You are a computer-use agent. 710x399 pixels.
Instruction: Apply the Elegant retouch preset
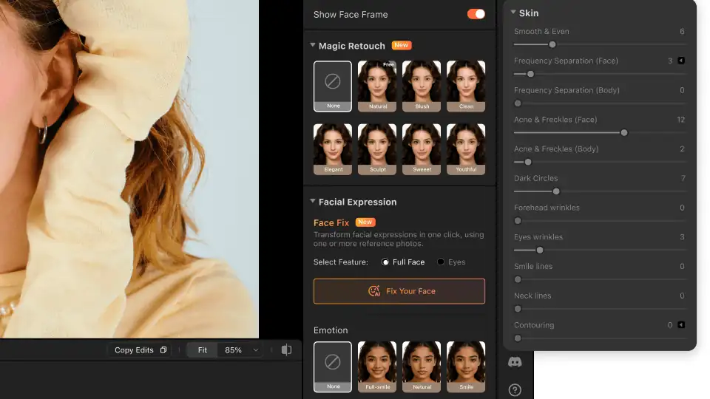[x=332, y=149]
